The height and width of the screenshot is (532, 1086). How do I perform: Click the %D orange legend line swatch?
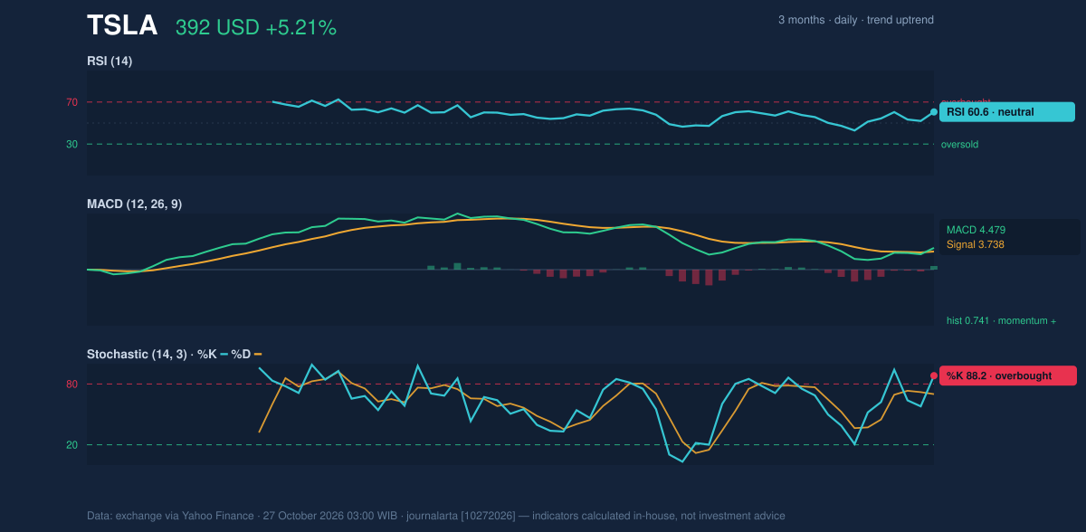point(258,354)
